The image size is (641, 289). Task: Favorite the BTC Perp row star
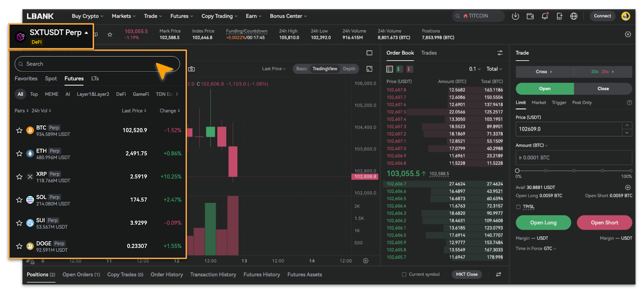point(19,130)
